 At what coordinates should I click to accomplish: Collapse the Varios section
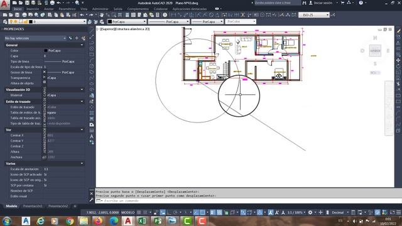point(82,163)
